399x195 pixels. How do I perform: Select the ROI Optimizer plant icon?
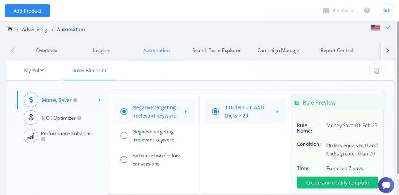click(x=31, y=118)
